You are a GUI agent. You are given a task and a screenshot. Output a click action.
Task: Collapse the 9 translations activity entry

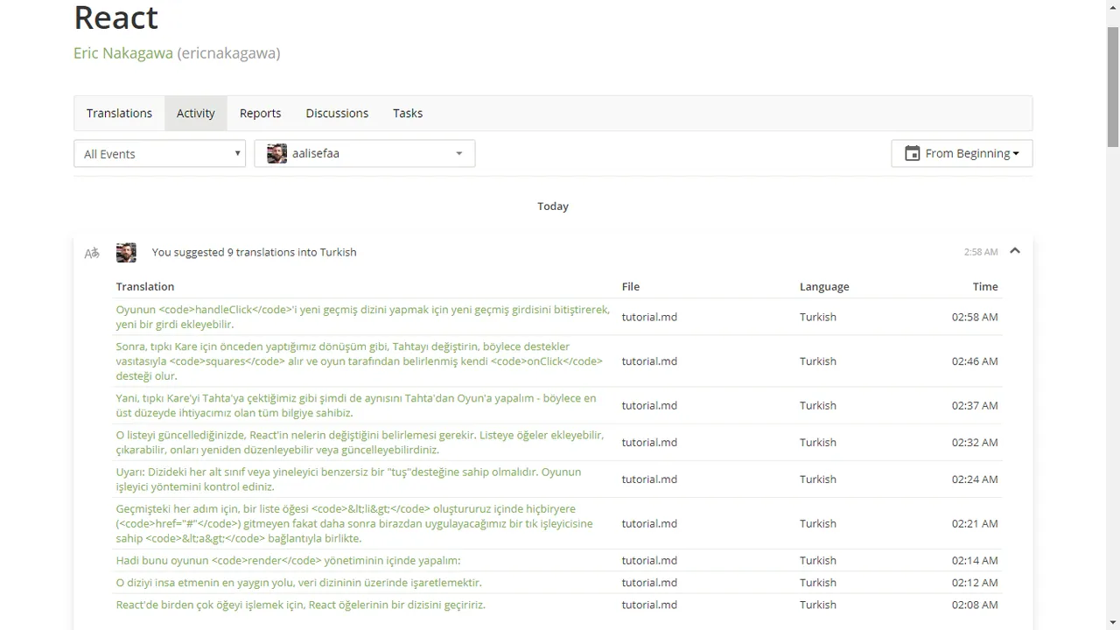tap(1015, 251)
